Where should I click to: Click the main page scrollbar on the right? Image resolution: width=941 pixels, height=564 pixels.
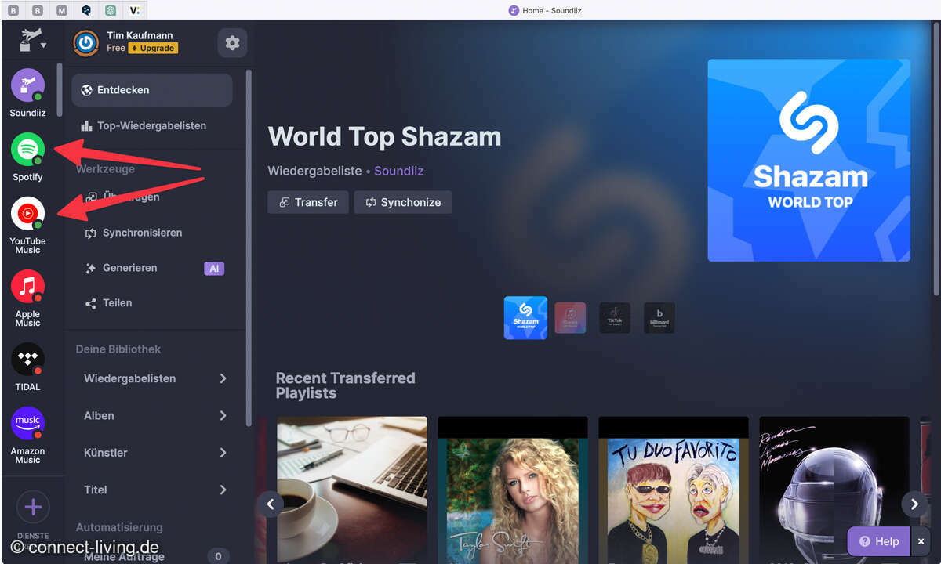[x=936, y=159]
